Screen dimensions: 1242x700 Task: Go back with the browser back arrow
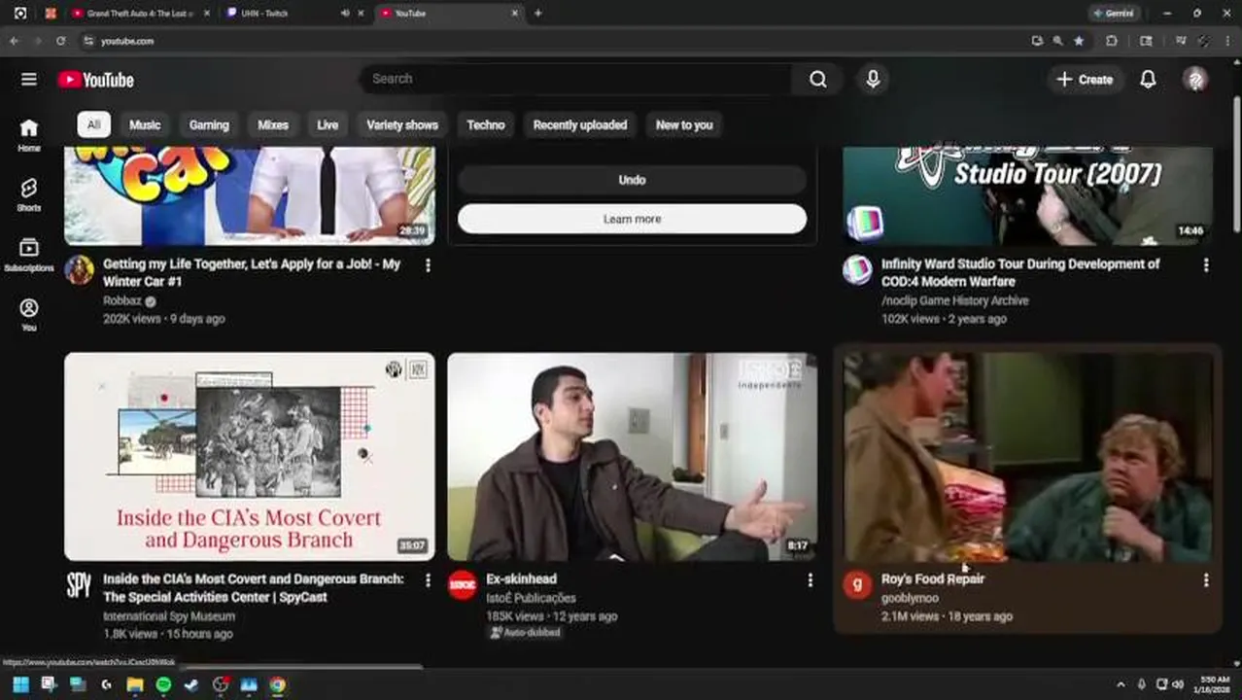click(x=14, y=41)
